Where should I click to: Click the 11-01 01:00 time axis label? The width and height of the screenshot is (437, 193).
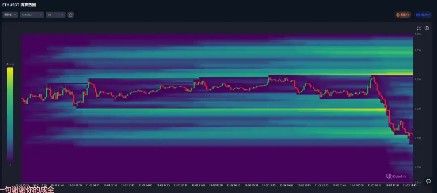[x=75, y=185]
